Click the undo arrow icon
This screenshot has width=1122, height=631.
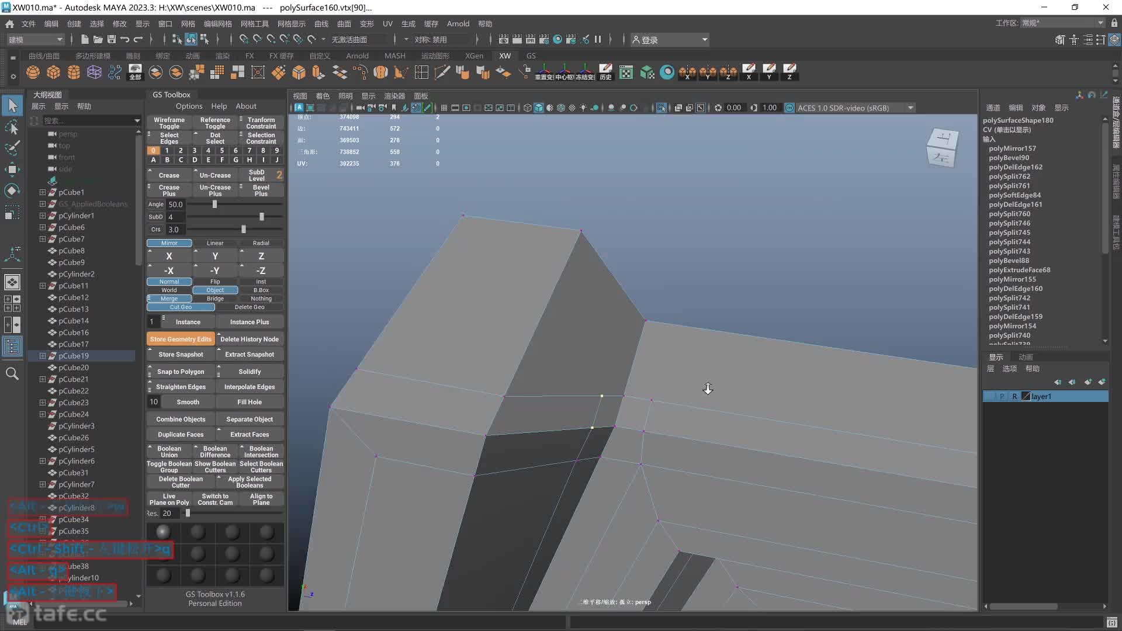(124, 39)
